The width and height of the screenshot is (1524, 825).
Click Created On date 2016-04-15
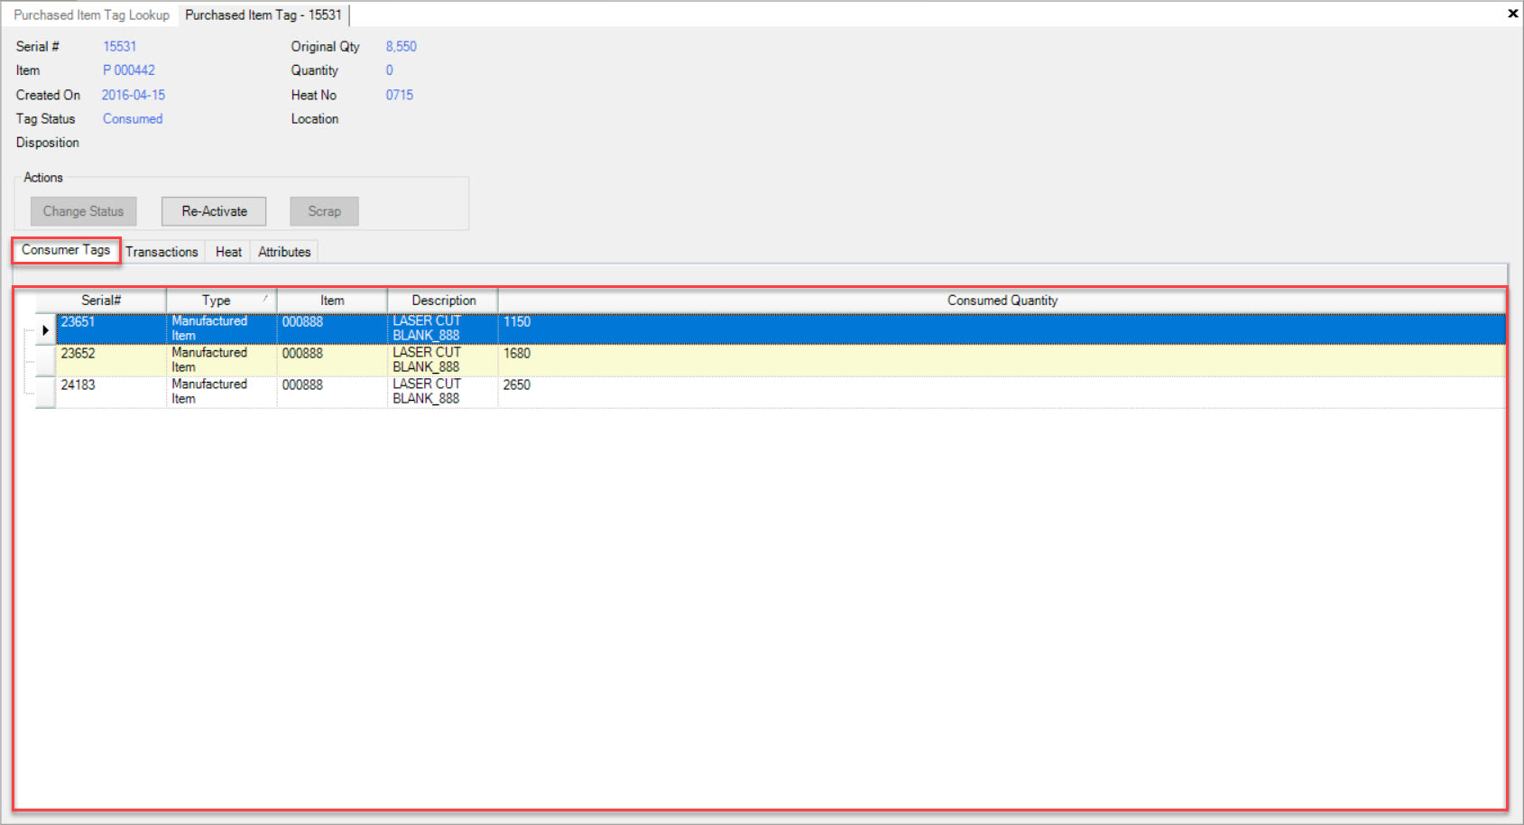tap(134, 95)
